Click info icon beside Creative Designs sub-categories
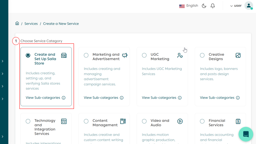Viewport: 256px width, 144px height. [238, 98]
